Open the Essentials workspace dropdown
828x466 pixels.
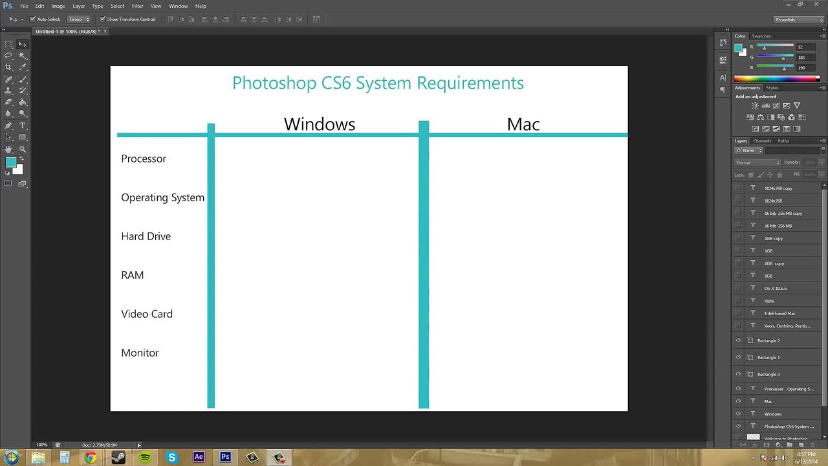point(800,19)
